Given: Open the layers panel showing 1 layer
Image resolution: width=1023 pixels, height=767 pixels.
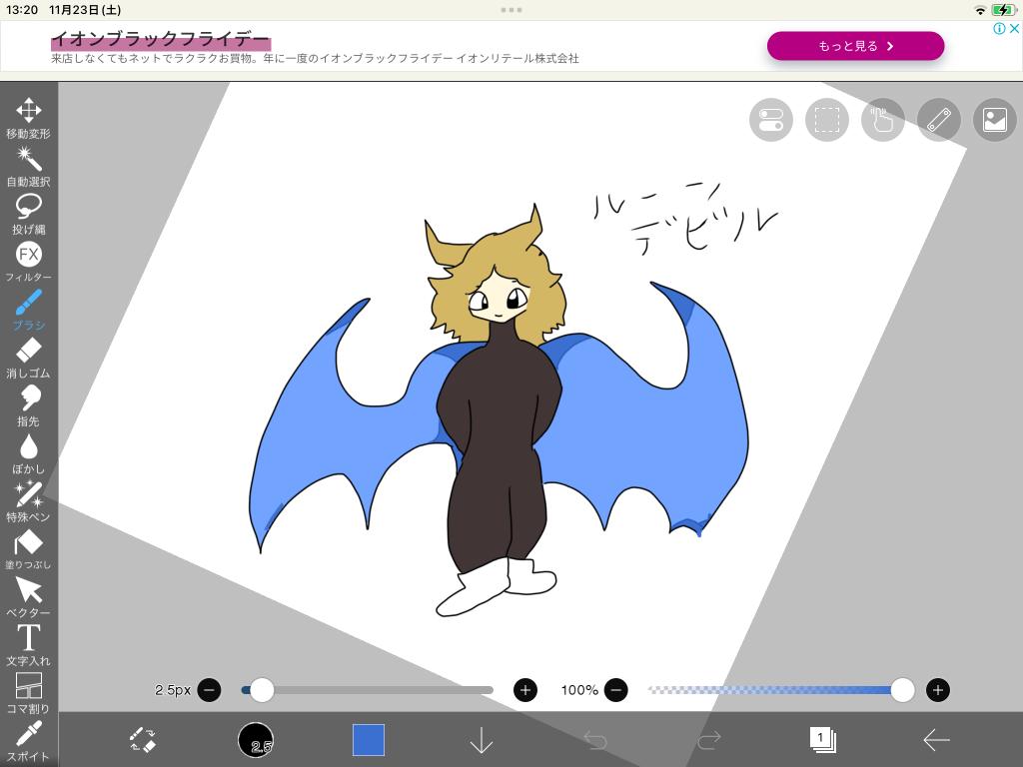Looking at the screenshot, I should 822,740.
